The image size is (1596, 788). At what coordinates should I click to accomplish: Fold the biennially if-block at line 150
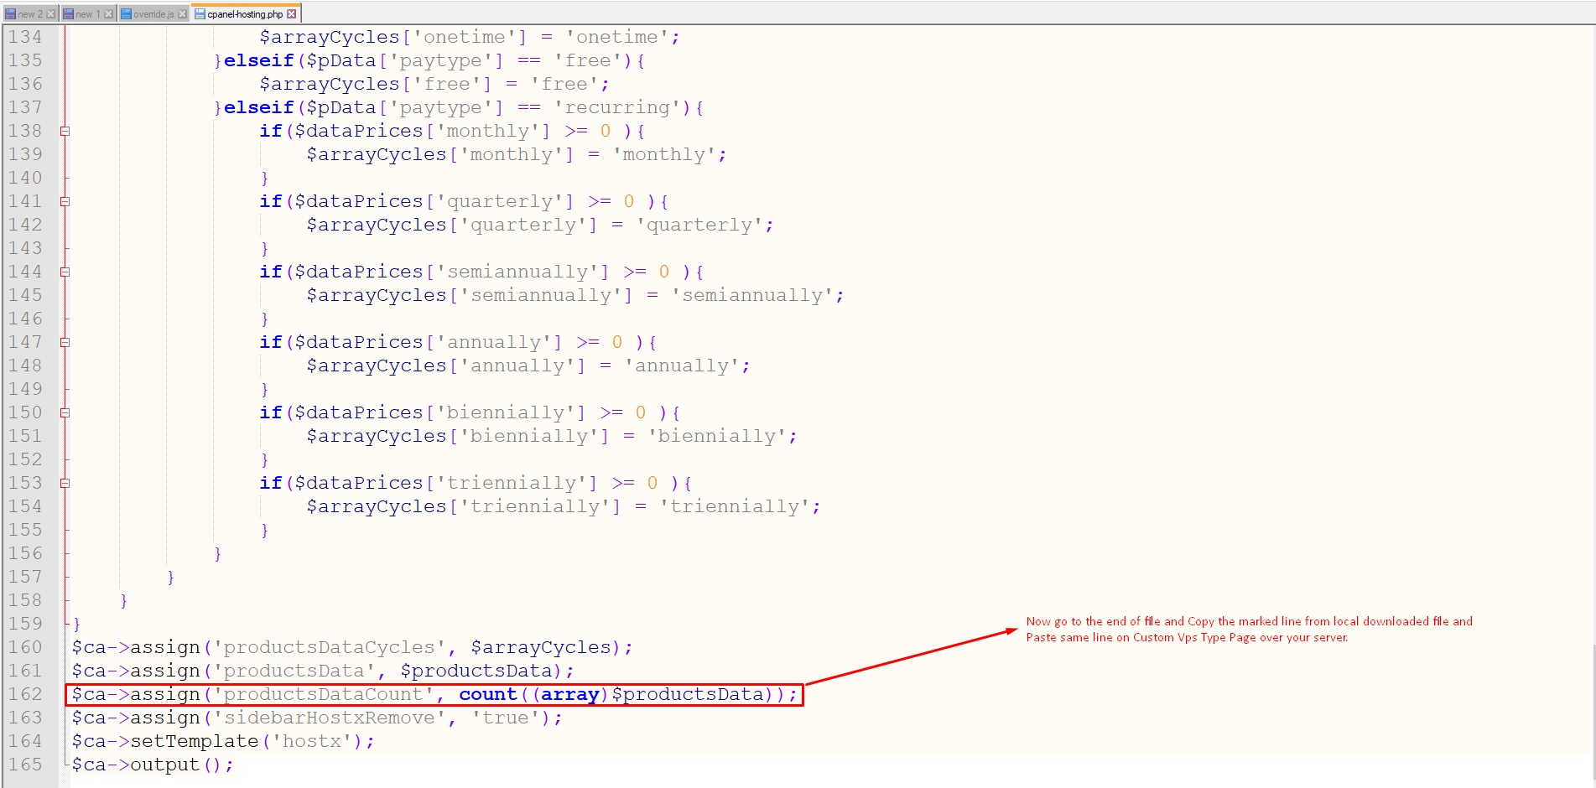pyautogui.click(x=65, y=413)
